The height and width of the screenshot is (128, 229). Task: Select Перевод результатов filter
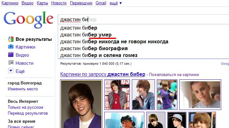click(28, 113)
